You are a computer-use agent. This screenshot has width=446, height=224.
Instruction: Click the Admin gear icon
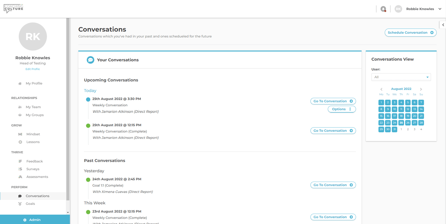[x=25, y=220]
